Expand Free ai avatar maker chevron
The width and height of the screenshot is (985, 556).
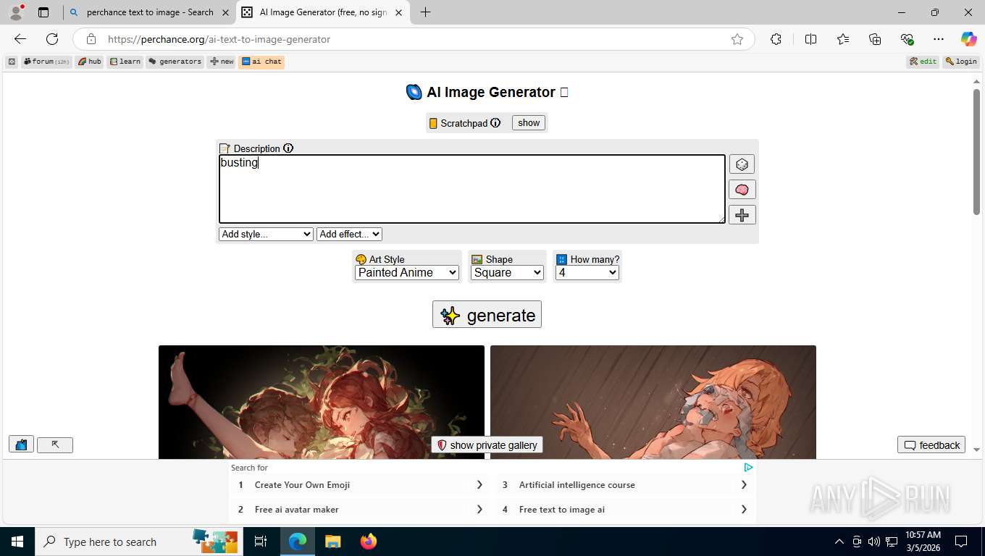[479, 510]
